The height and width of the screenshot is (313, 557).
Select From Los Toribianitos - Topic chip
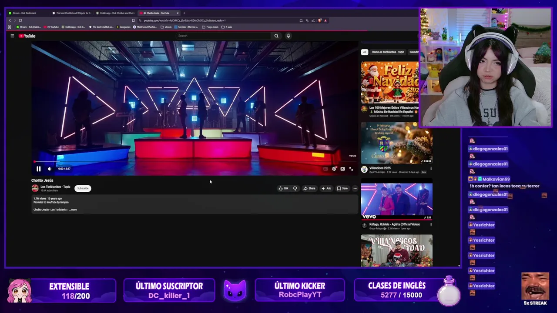[x=388, y=52]
